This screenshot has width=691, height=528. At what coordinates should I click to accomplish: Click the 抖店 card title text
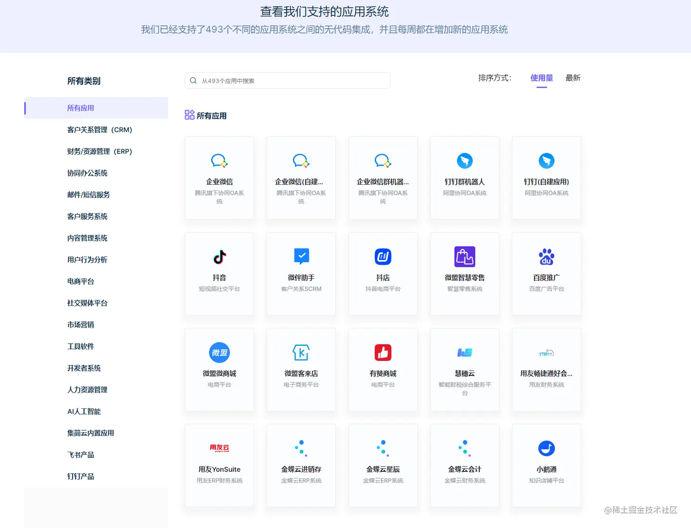tap(383, 277)
